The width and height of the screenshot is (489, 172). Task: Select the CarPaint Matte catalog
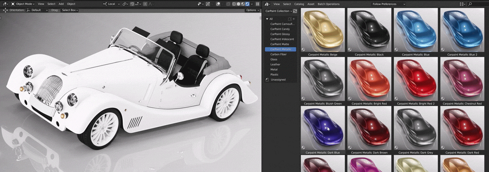pos(280,44)
